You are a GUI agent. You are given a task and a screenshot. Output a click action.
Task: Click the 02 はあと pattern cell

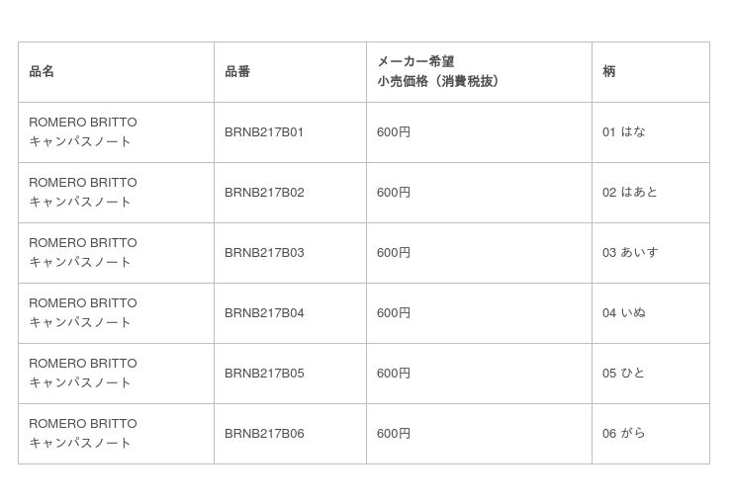click(x=629, y=192)
